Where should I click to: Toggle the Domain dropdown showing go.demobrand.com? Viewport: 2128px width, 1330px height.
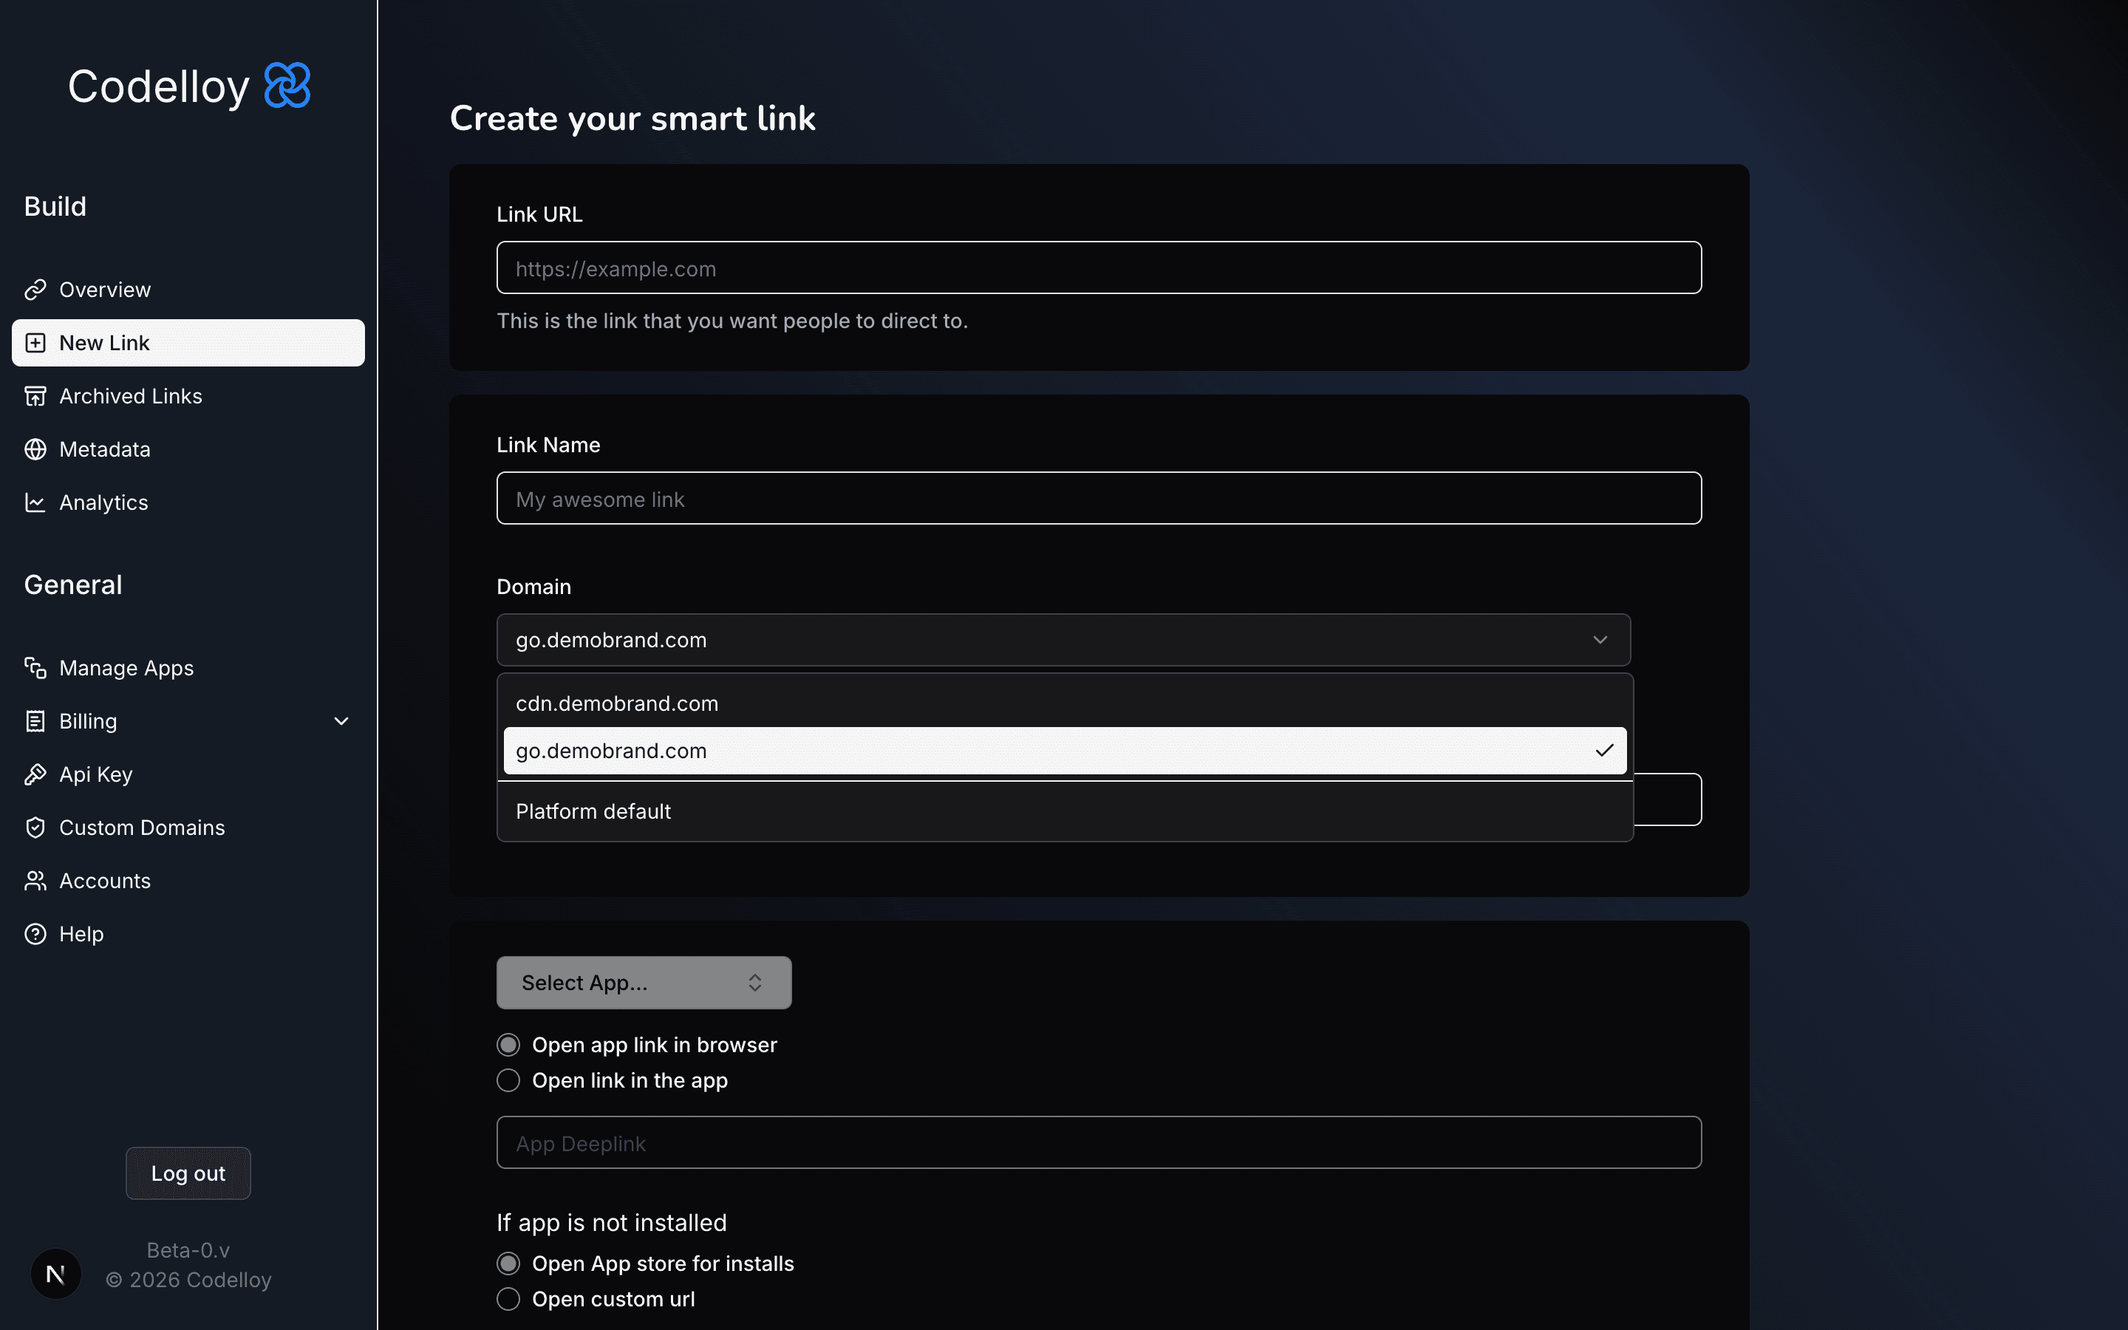click(1063, 639)
